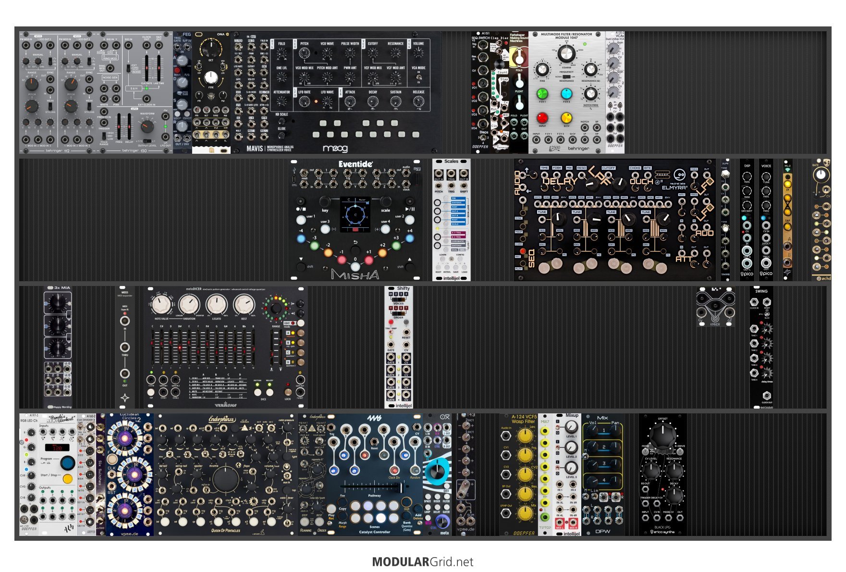Click the Play button on Catalyst Controller

(x=331, y=508)
